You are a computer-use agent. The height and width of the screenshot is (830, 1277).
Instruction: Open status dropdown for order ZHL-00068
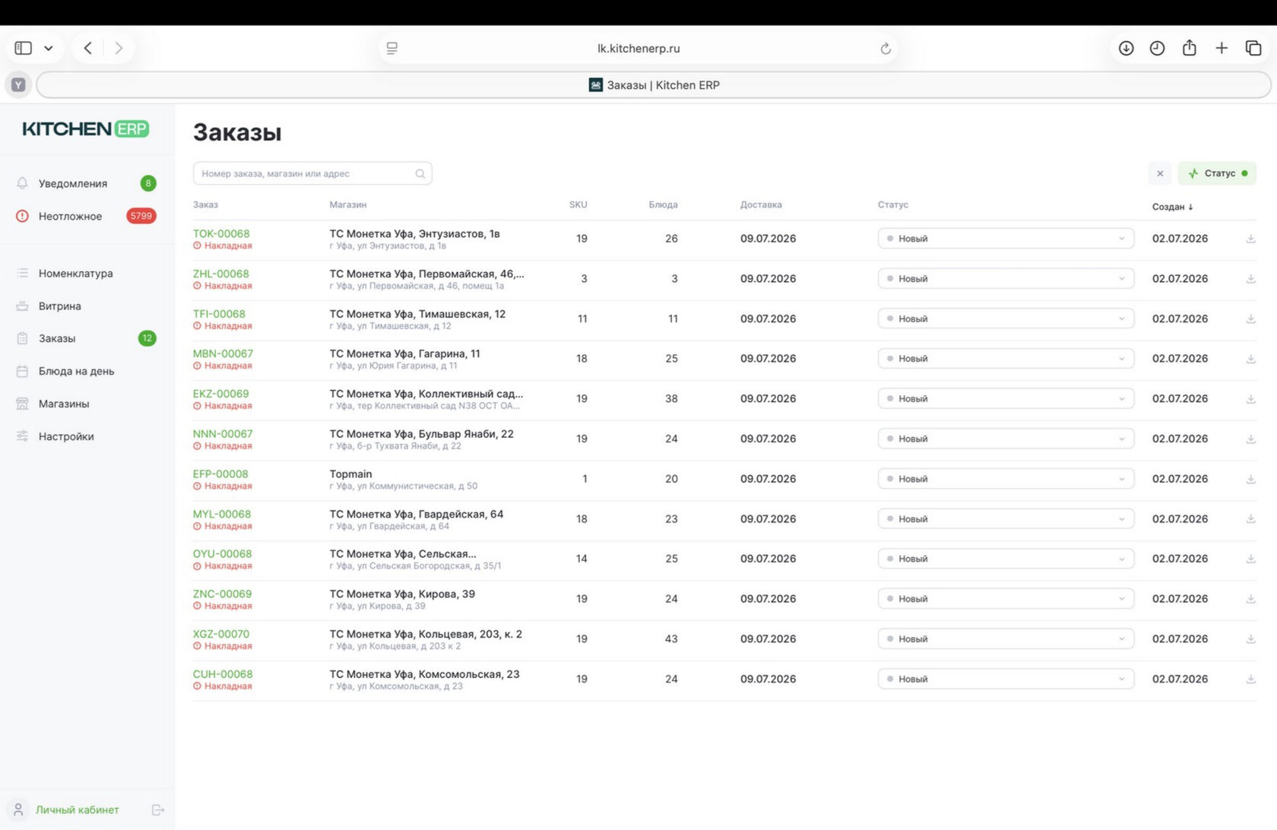coord(1006,279)
